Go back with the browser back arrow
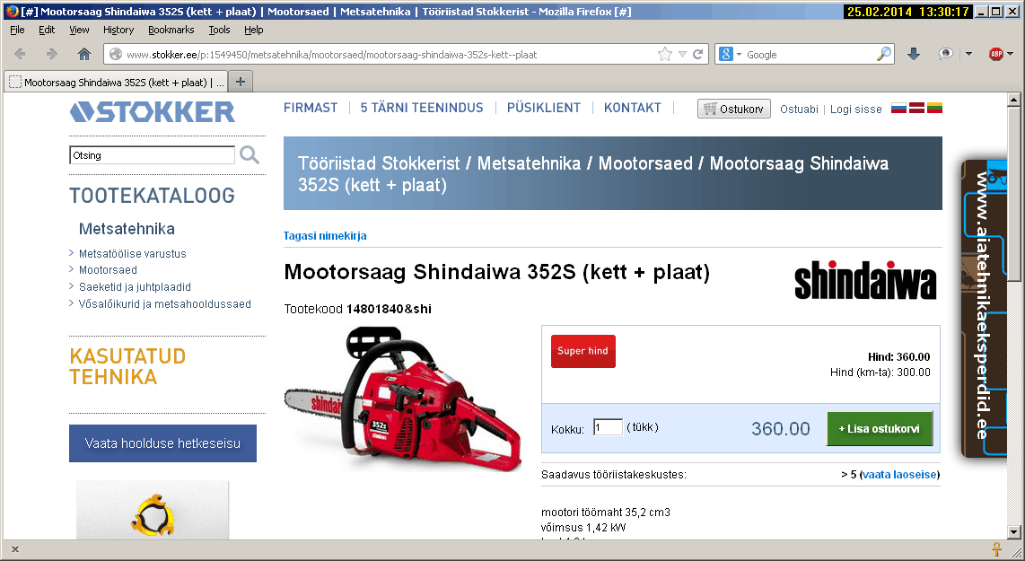1025x561 pixels. [x=21, y=54]
